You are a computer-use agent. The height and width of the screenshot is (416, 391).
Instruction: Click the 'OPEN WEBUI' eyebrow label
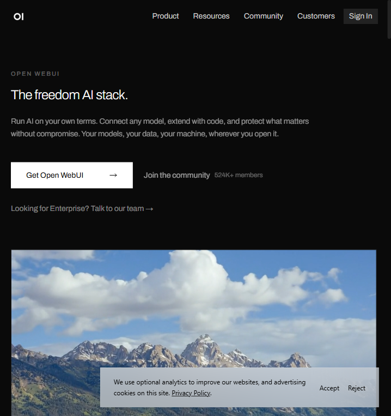35,74
